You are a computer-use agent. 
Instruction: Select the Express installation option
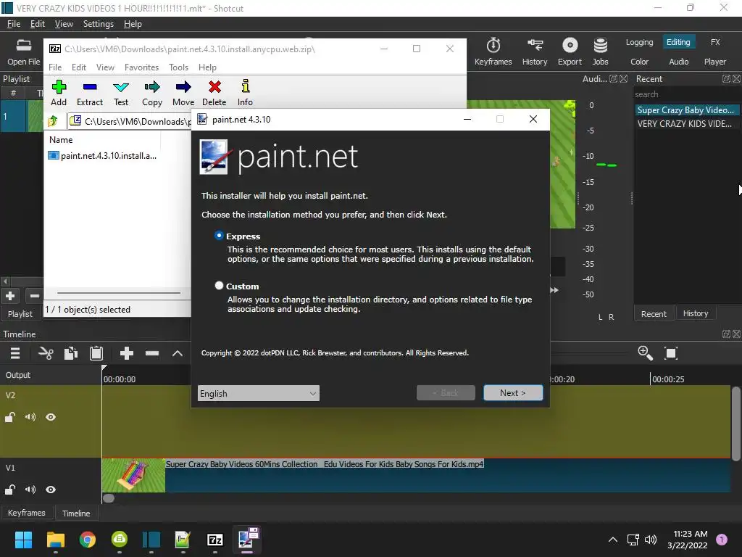[x=219, y=236]
